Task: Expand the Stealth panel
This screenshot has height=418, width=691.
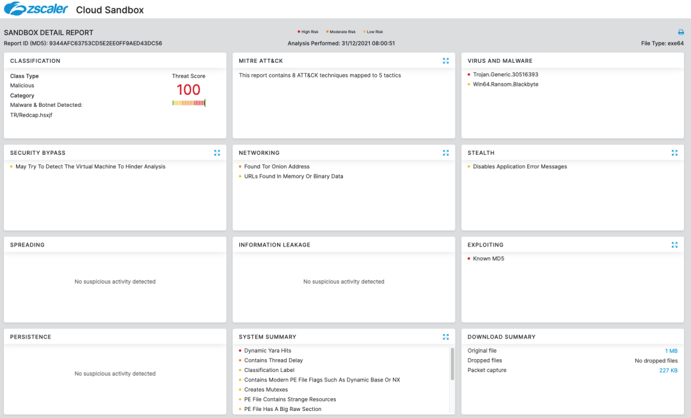Action: pos(674,153)
